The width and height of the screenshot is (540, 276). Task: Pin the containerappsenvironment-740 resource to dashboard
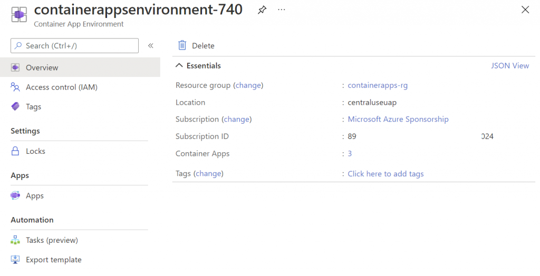pos(262,10)
